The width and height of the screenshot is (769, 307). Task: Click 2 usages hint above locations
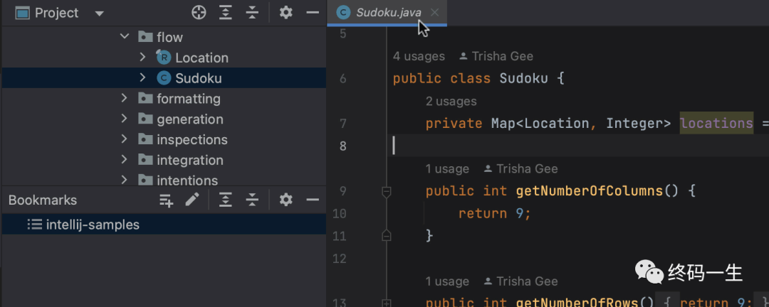[x=451, y=102]
